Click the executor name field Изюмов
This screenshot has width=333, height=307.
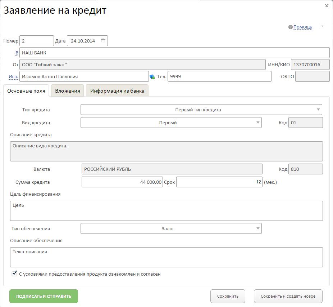[x=84, y=76]
